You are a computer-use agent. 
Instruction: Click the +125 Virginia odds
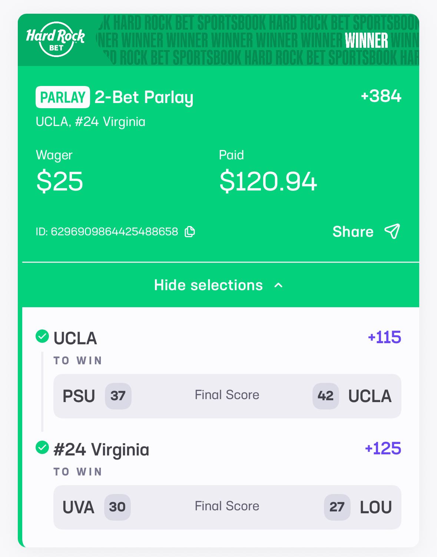(383, 448)
